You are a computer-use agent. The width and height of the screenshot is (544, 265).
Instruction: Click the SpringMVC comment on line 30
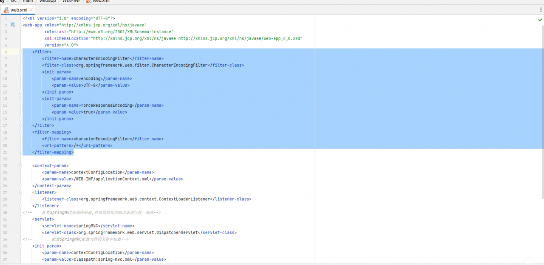pos(91,212)
